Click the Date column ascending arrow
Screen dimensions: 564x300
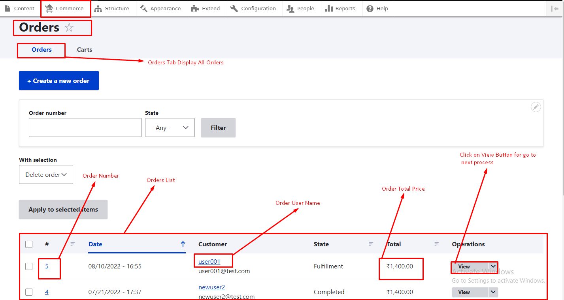click(183, 244)
